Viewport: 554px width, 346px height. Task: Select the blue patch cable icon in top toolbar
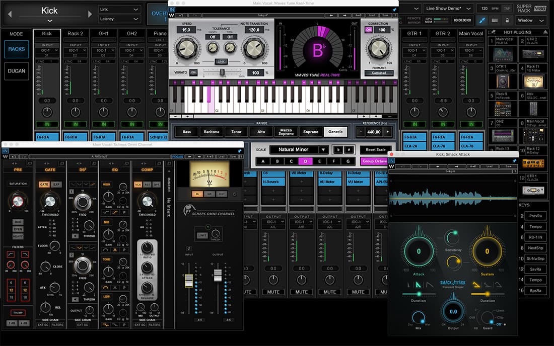point(482,19)
